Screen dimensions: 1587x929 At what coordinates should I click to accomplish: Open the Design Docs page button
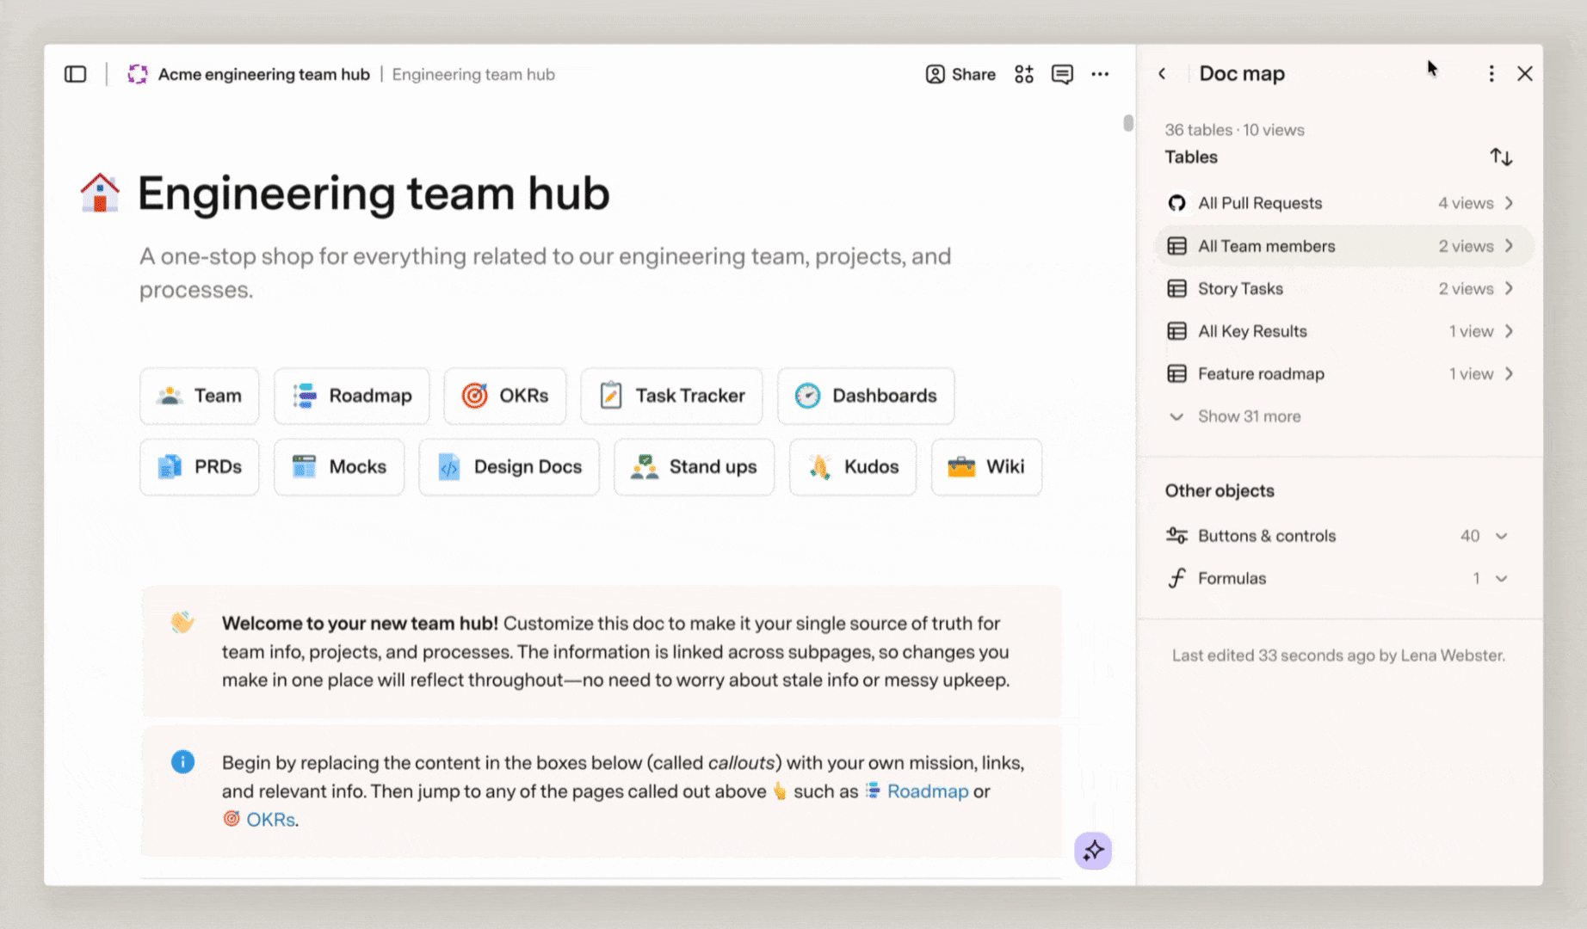[509, 467]
